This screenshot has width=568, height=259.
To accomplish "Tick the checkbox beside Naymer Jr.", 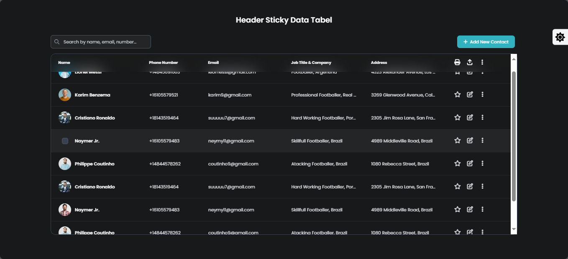I will pos(65,141).
